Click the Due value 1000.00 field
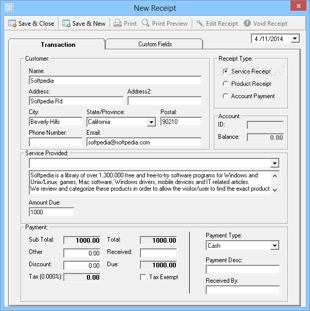Image resolution: width=310 pixels, height=311 pixels. (158, 265)
